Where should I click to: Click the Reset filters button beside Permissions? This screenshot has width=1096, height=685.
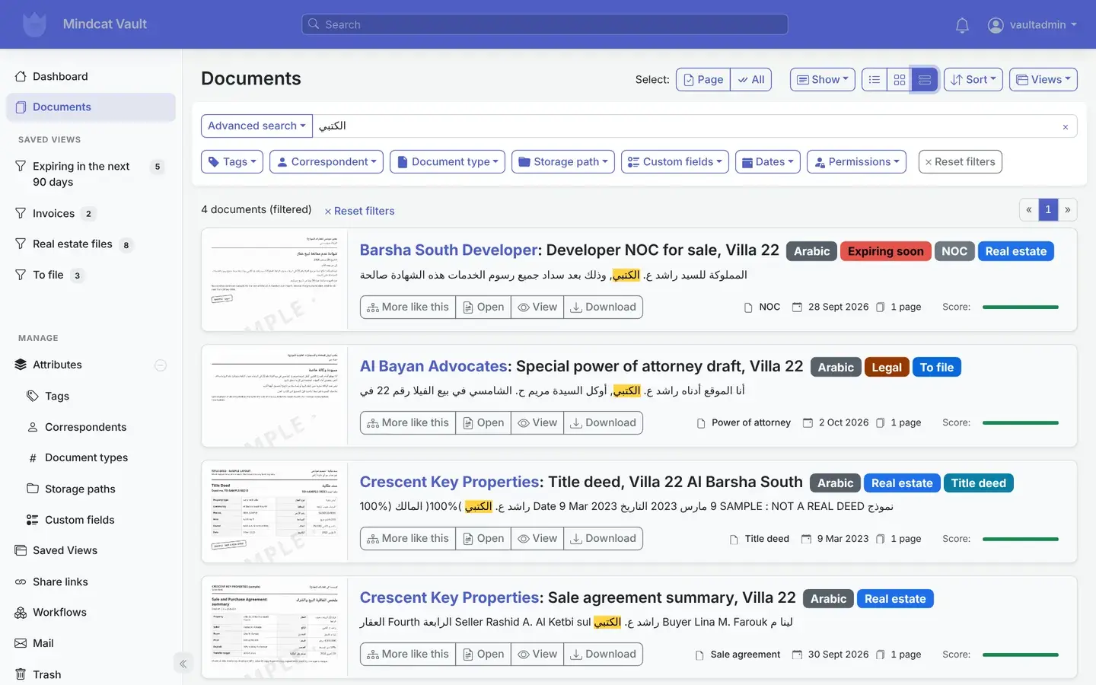pyautogui.click(x=961, y=161)
